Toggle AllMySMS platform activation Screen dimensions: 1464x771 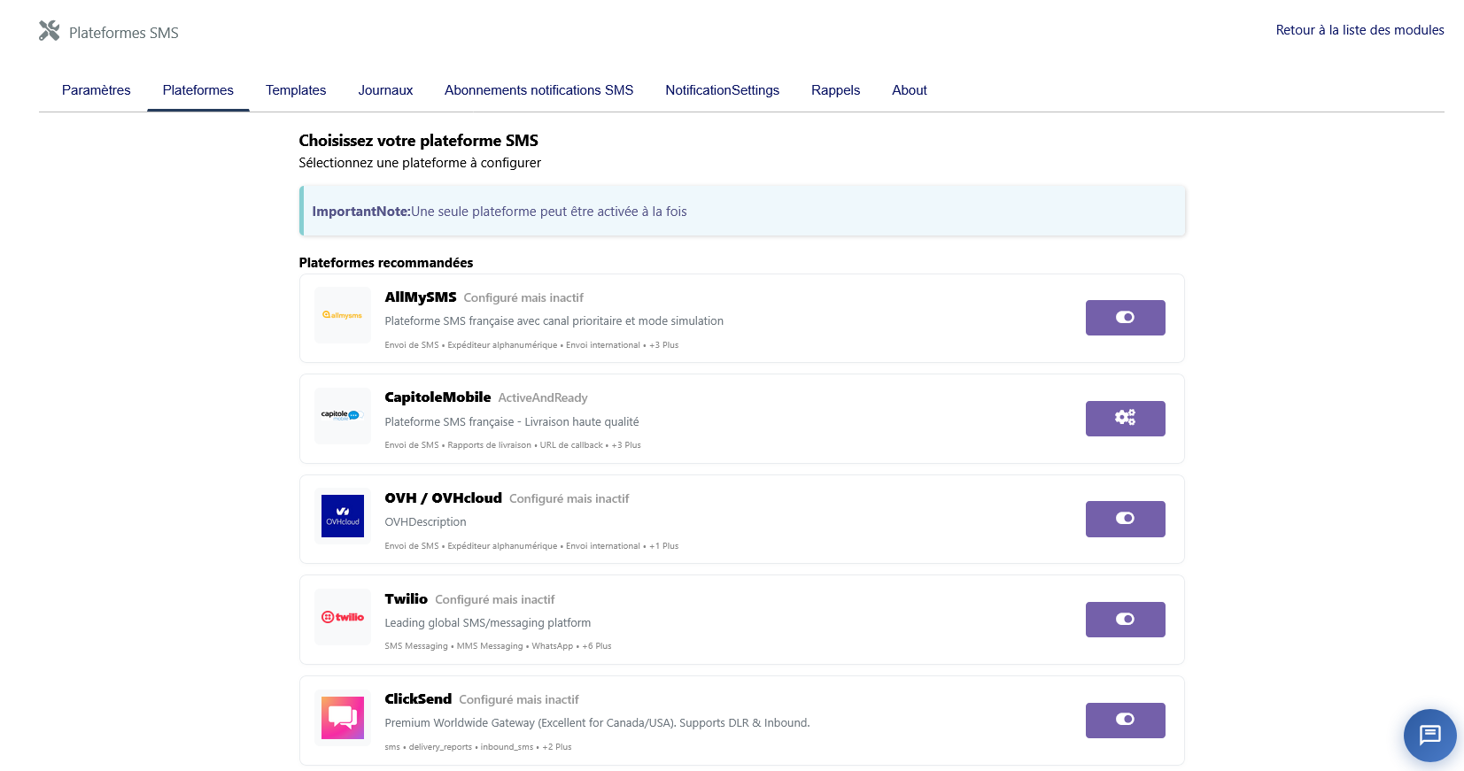coord(1125,318)
